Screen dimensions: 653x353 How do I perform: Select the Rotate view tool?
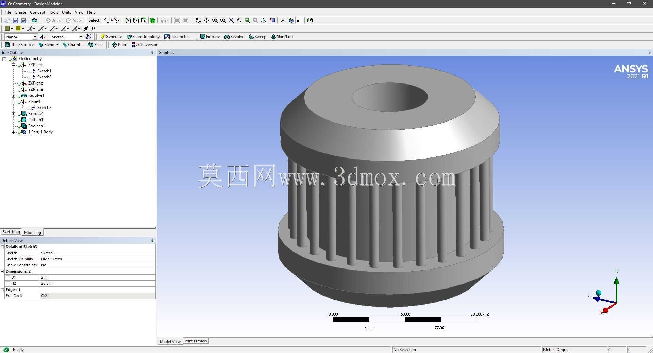click(x=198, y=20)
